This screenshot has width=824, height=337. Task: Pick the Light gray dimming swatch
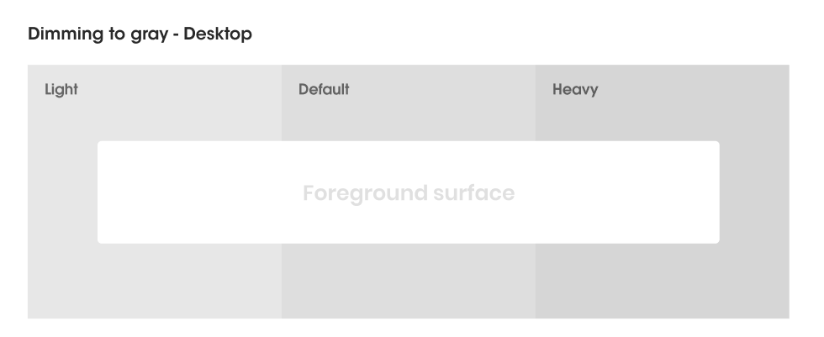tap(155, 109)
